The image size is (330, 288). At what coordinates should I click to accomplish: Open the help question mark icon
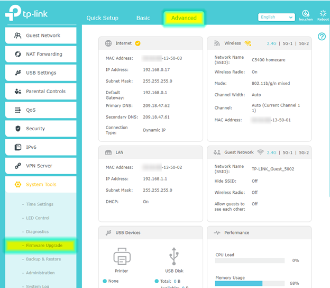pyautogui.click(x=322, y=37)
